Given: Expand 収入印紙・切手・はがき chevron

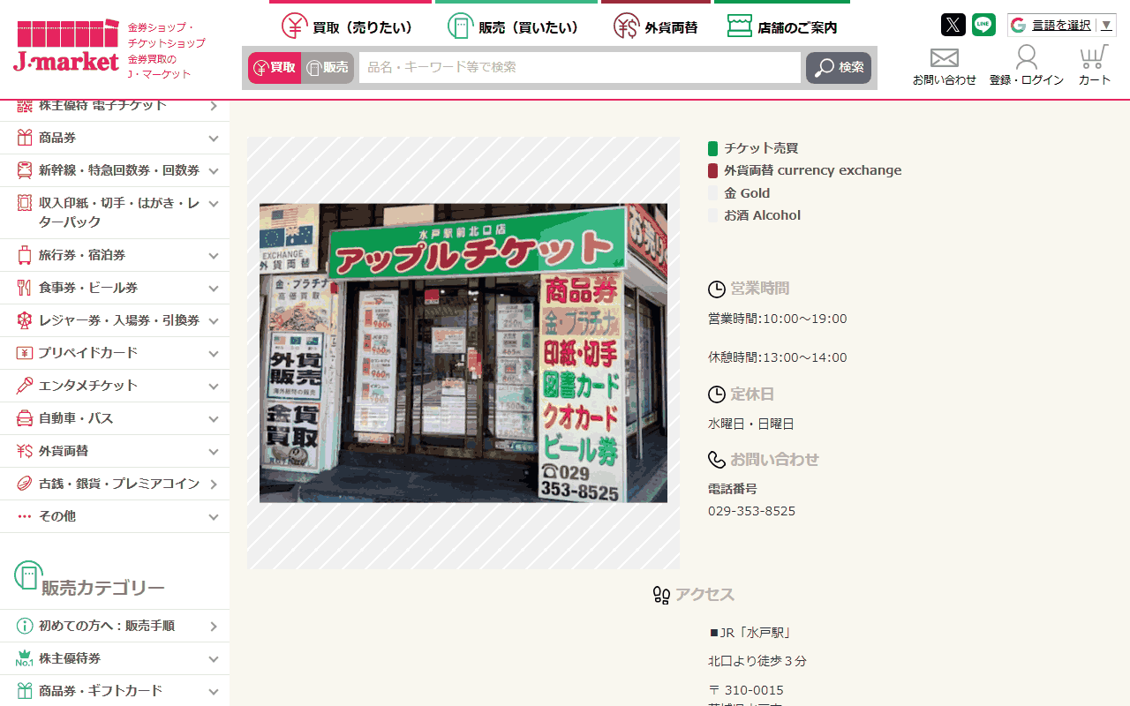Looking at the screenshot, I should click(x=214, y=204).
